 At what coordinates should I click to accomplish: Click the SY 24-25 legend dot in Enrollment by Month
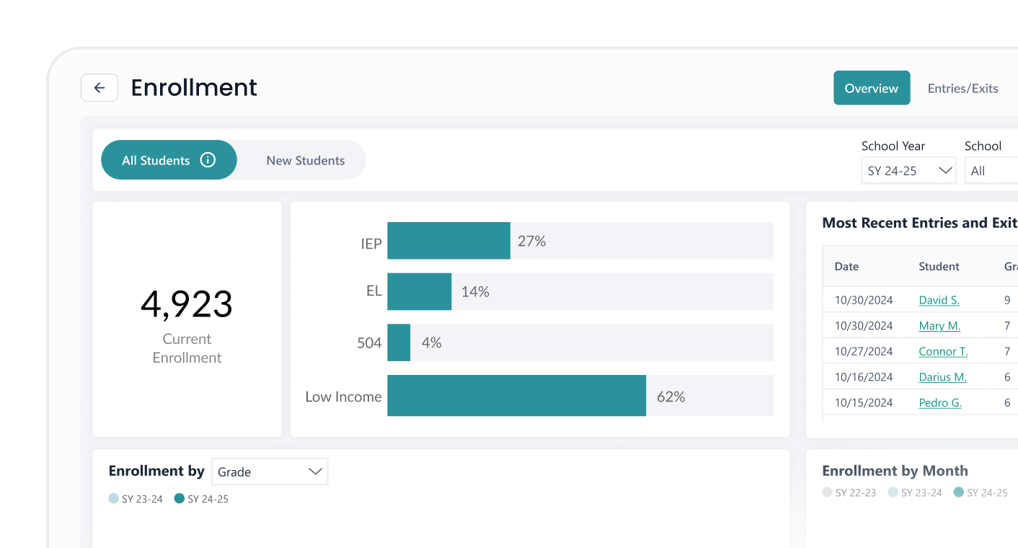[958, 492]
